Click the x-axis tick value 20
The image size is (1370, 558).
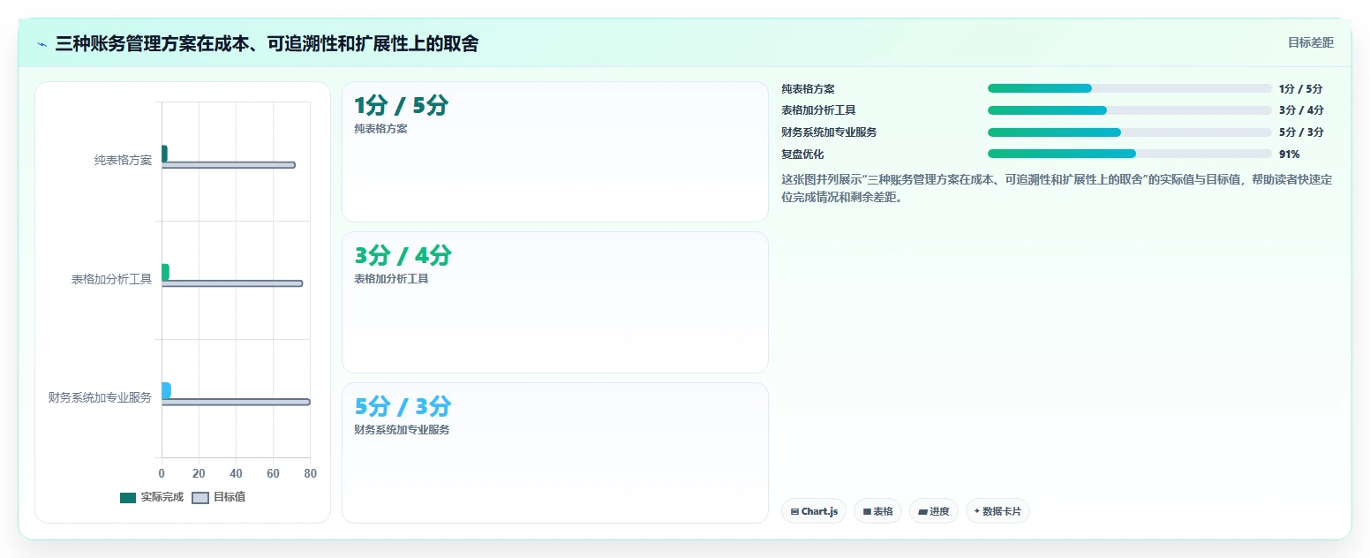199,474
